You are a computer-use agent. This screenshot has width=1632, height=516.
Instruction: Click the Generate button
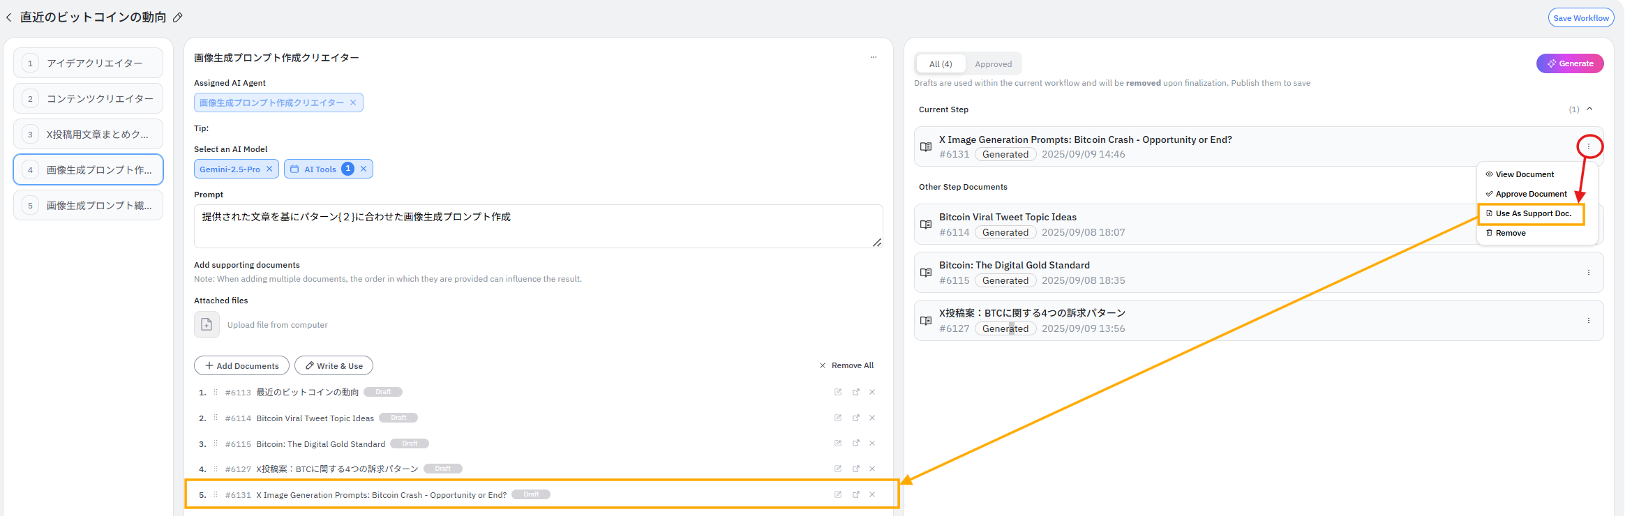point(1570,64)
